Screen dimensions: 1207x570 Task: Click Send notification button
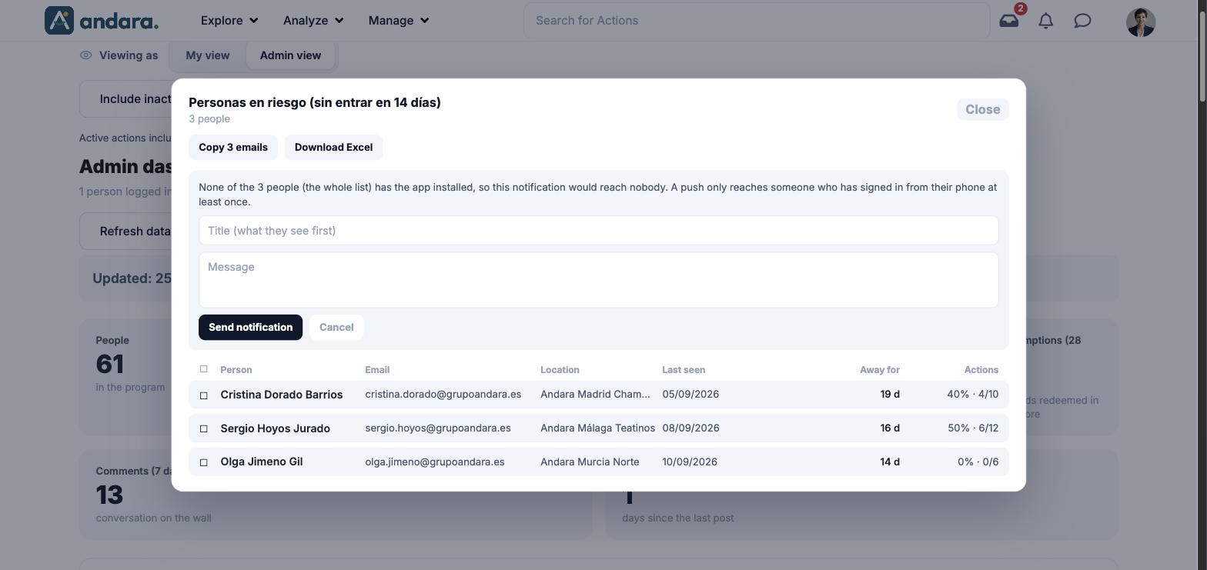pyautogui.click(x=250, y=328)
